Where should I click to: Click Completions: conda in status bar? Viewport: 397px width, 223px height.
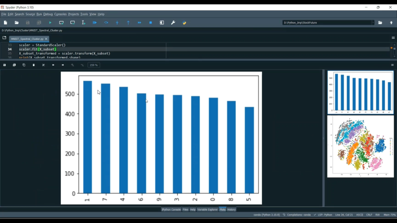(299, 215)
